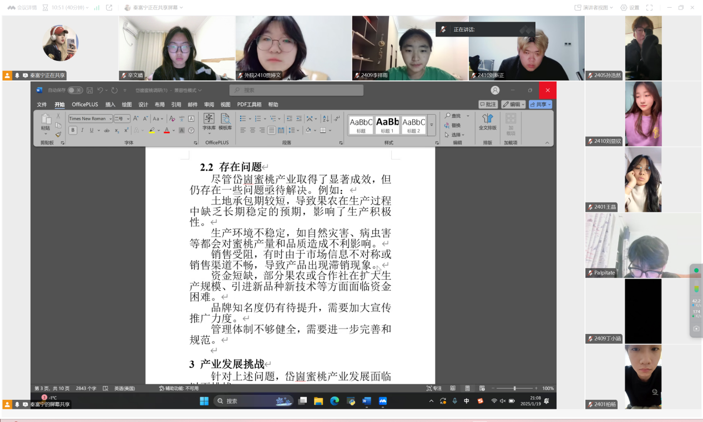
Task: Click the 搜索 search box in title bar
Action: tap(296, 90)
